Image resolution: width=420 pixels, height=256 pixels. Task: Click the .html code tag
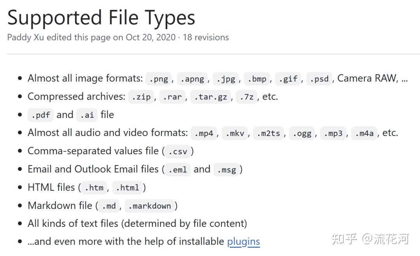[x=128, y=188]
